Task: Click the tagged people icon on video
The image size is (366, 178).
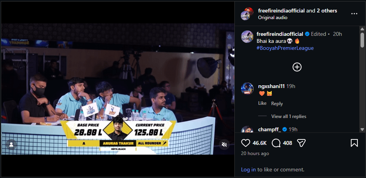Action: (x=11, y=145)
